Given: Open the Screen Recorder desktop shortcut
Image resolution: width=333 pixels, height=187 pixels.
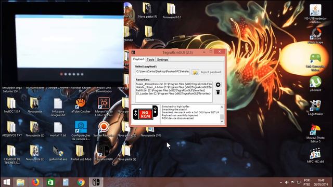Looking at the screenshot, I should click(x=104, y=129).
